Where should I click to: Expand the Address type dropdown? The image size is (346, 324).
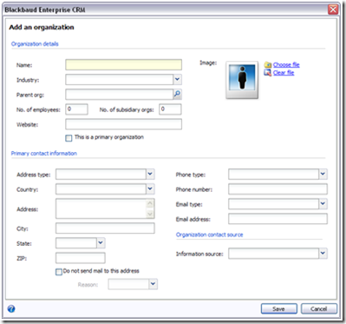click(150, 174)
